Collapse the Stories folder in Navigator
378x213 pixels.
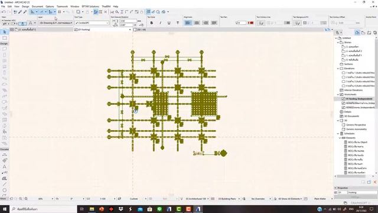pos(338,42)
